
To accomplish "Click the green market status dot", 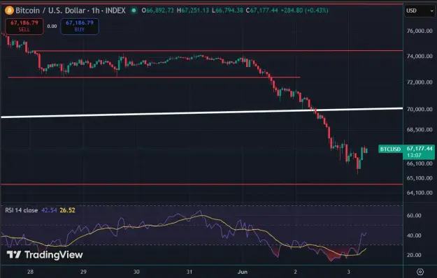I will 134,10.
